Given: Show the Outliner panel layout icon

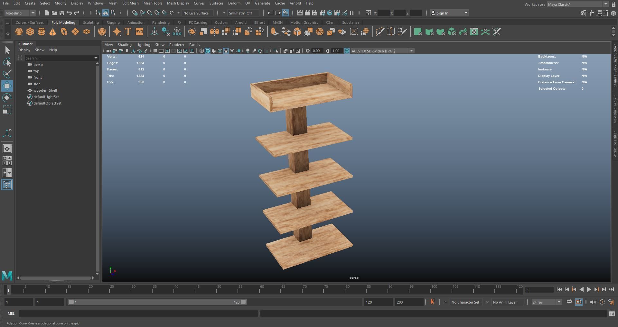Looking at the screenshot, I should pyautogui.click(x=7, y=185).
